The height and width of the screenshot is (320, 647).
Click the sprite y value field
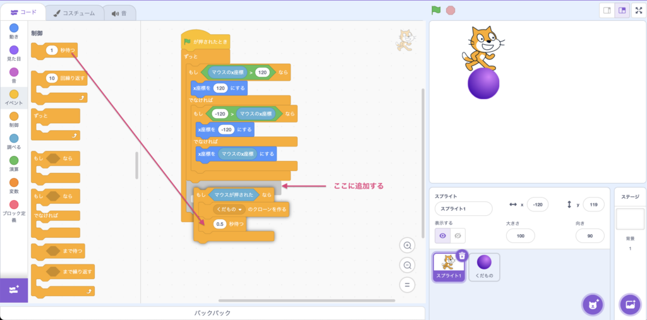(594, 204)
